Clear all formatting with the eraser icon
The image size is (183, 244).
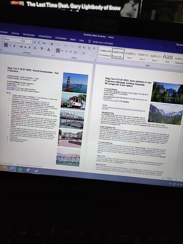click(52, 44)
